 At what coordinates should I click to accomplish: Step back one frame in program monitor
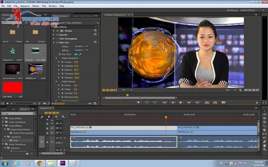(x=173, y=103)
